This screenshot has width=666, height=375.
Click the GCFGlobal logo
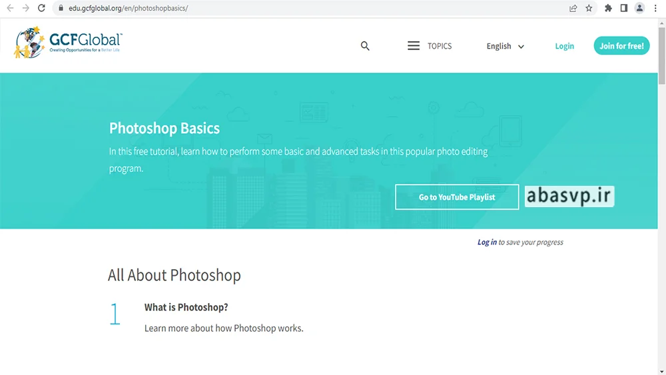[69, 43]
